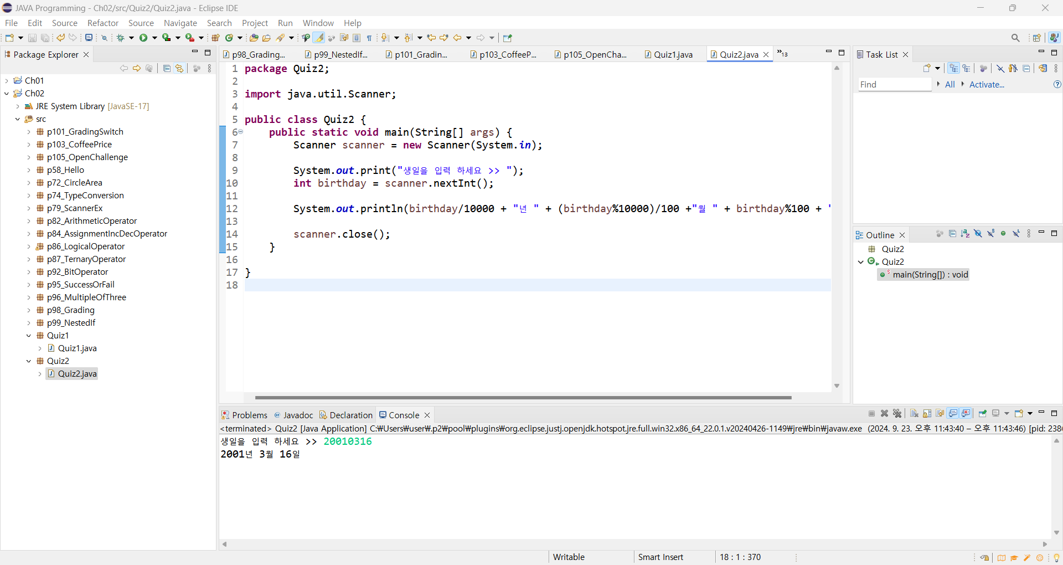Expand JRE System Library node
This screenshot has width=1063, height=565.
pos(18,106)
